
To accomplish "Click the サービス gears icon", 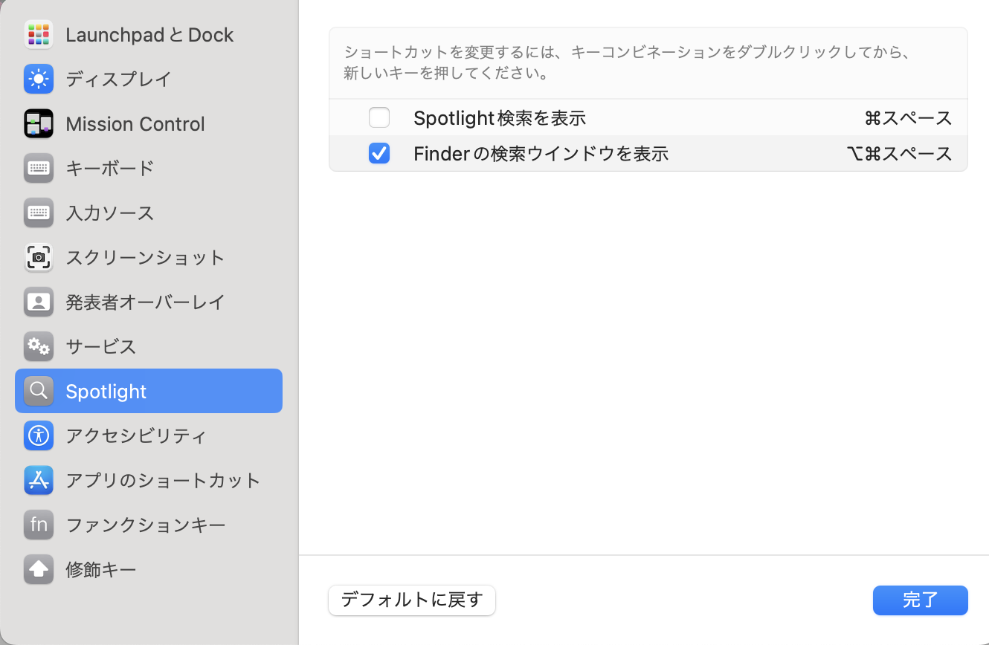I will [38, 346].
